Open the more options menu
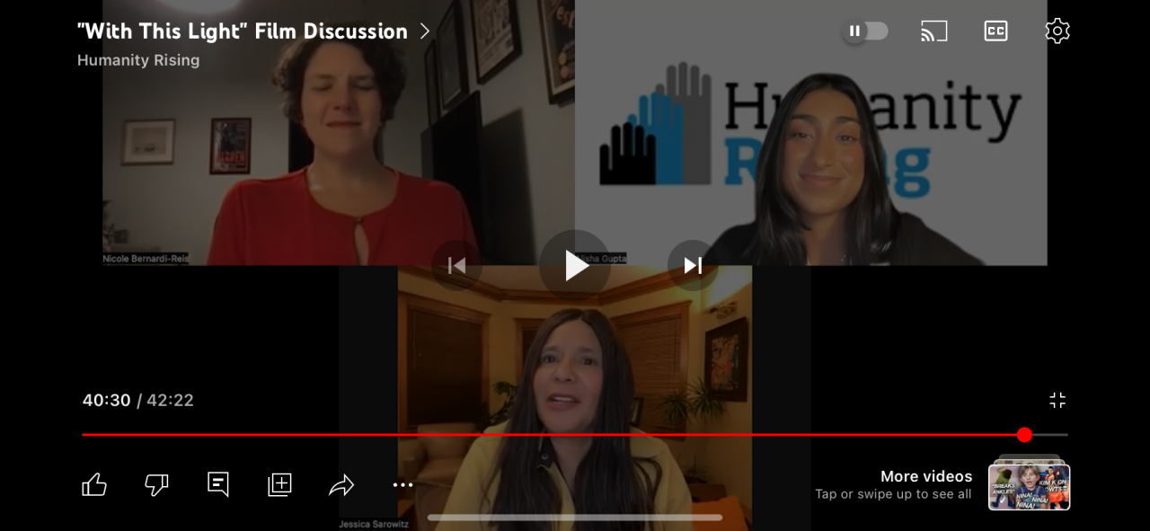 click(403, 485)
